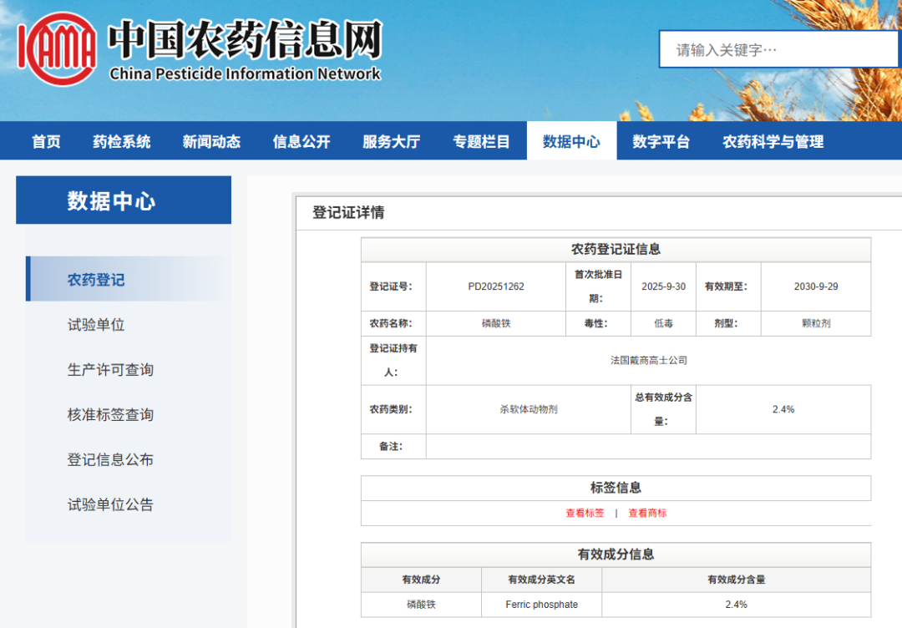The width and height of the screenshot is (902, 628).
Task: Open the 服务大厅 service hall
Action: click(x=389, y=141)
